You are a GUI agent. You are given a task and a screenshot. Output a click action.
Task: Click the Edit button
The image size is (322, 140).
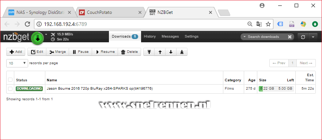tap(37, 52)
